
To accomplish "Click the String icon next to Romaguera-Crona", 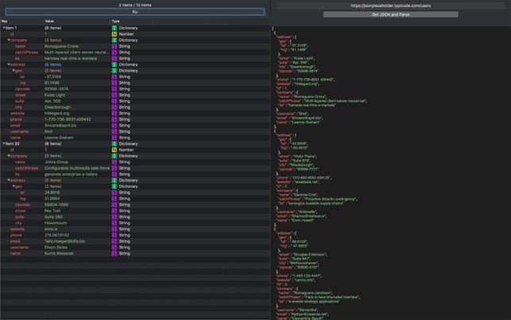I will click(114, 46).
